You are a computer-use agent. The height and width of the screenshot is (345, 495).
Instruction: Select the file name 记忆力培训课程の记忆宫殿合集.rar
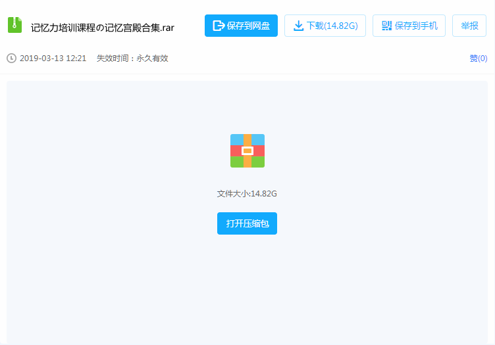coord(103,28)
